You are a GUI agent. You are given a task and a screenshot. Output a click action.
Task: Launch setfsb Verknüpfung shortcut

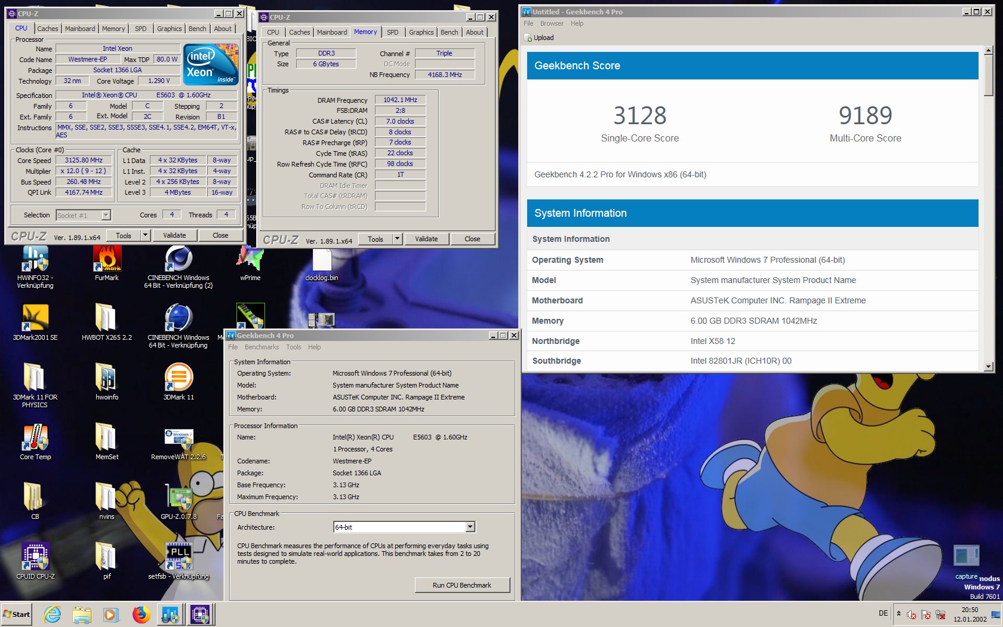click(179, 562)
